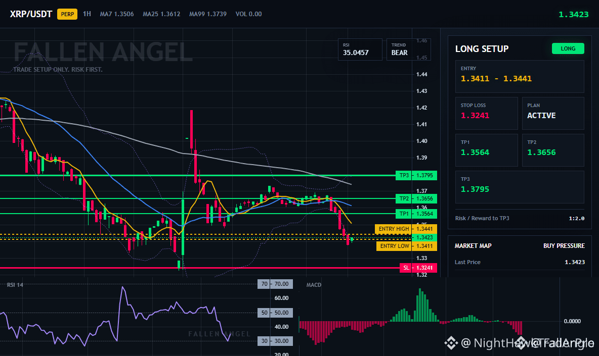
Task: Click the red SL 1.3241 tag
Action: (x=418, y=268)
